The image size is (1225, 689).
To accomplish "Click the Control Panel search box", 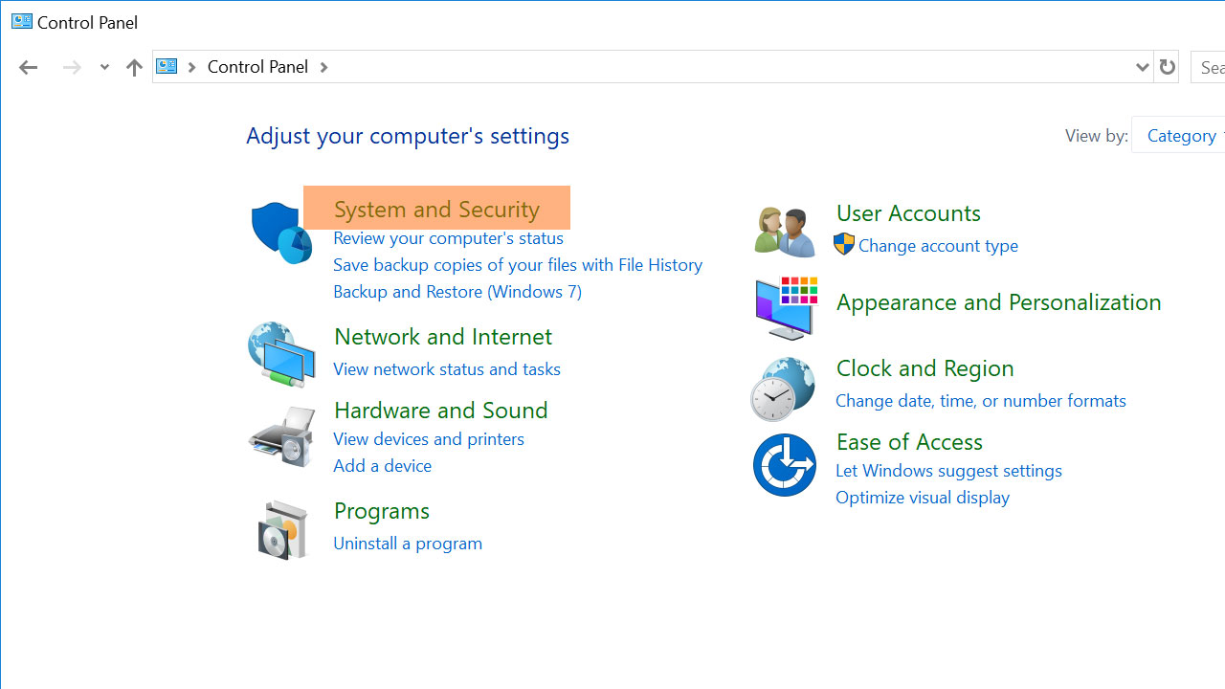I will pos(1210,67).
